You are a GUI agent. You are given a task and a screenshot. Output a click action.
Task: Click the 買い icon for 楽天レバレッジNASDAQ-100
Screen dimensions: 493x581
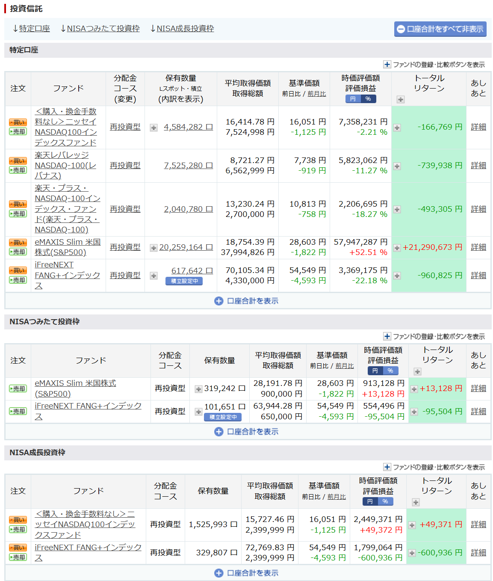coord(18,161)
